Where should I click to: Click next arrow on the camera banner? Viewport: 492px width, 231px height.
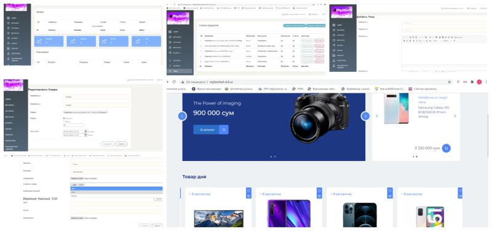(365, 116)
